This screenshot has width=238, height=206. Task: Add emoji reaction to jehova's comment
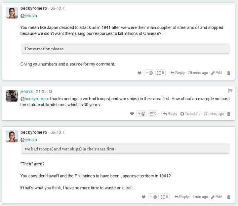pos(141,114)
